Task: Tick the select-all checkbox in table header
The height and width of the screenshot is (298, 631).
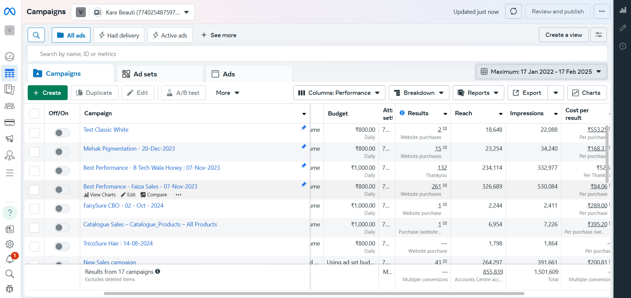Action: (x=34, y=113)
